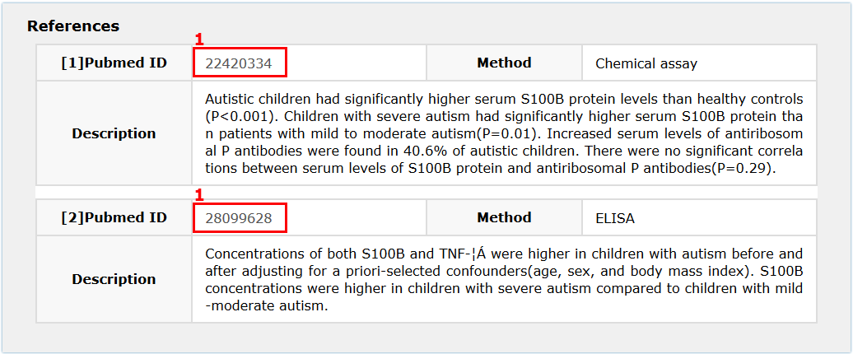
Task: Click Description label of first reference
Action: pos(114,133)
